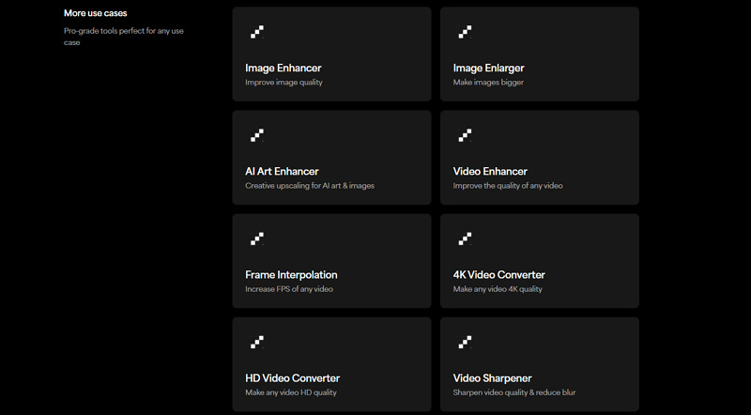The width and height of the screenshot is (751, 415).
Task: Choose the 4K Video Converter title
Action: click(x=498, y=275)
